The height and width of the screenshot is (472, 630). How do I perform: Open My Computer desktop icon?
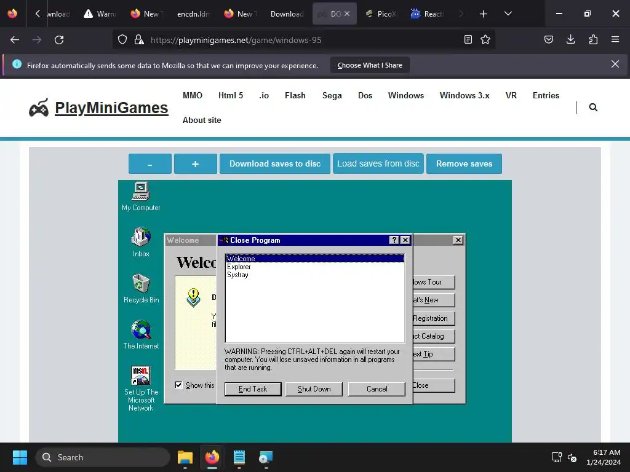(141, 196)
